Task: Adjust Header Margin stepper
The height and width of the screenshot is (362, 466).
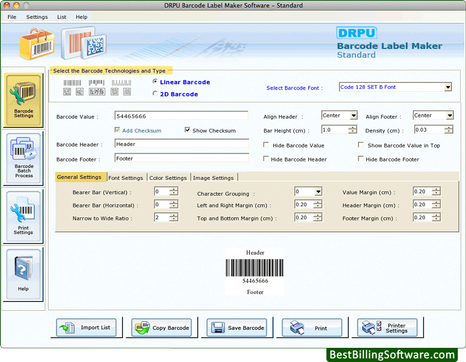Action: click(436, 204)
